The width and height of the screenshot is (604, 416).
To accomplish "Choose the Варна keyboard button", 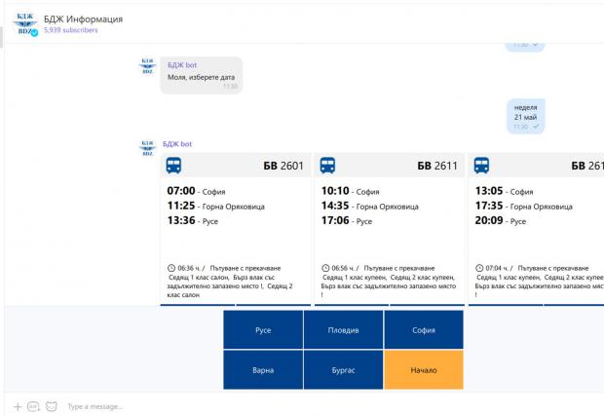I will tap(263, 370).
